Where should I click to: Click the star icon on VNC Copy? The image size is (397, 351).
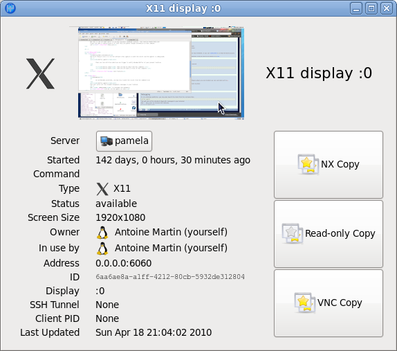304,303
